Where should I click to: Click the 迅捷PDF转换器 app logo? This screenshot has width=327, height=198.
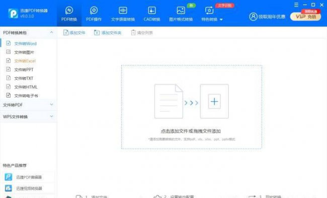(13, 14)
